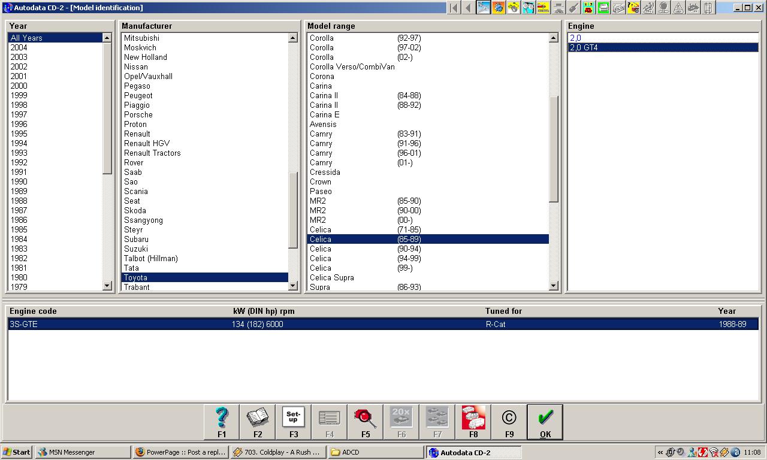The width and height of the screenshot is (767, 460).
Task: Select Corolla (92-97) model
Action: point(428,38)
